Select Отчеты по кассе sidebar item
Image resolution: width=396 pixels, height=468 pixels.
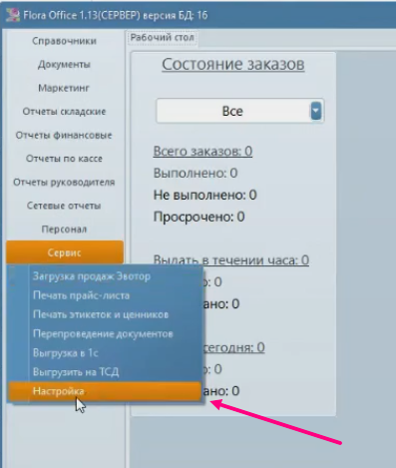[65, 159]
